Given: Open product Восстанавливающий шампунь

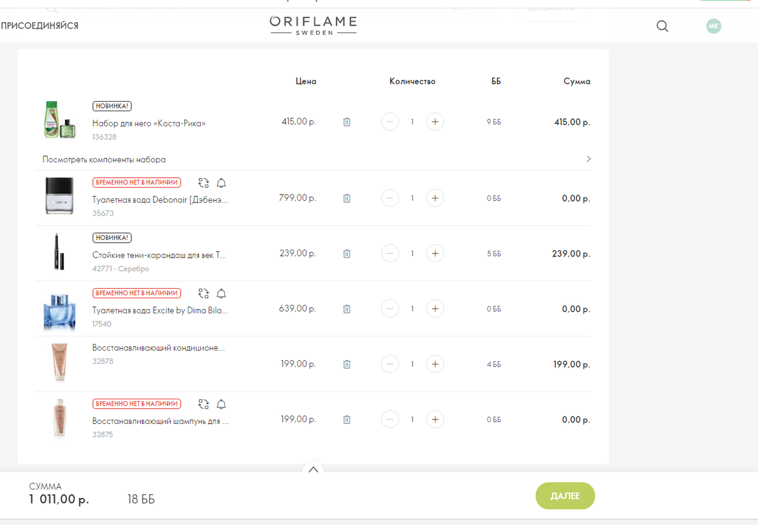Looking at the screenshot, I should click(x=160, y=421).
